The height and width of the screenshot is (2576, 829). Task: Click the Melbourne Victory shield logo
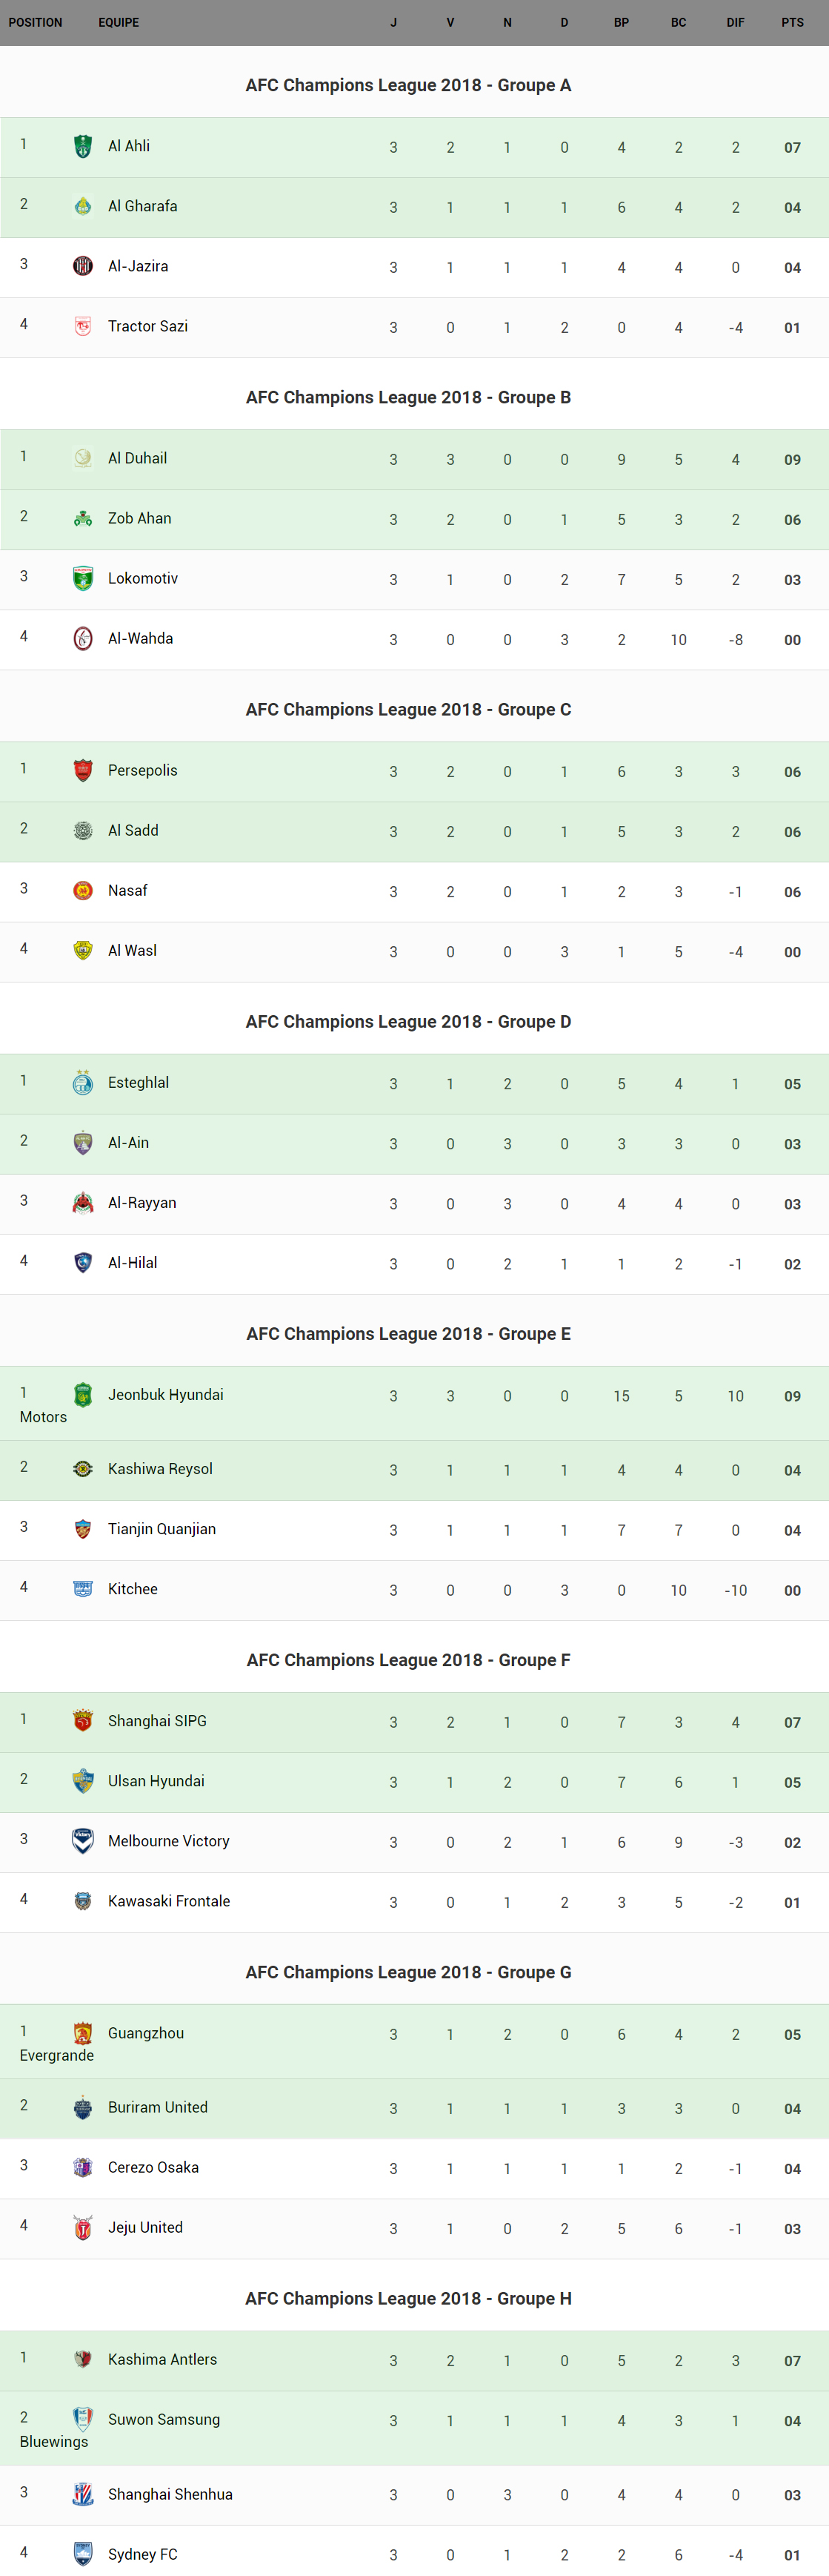click(x=83, y=1841)
